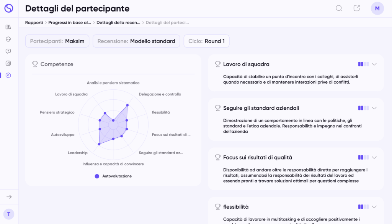392x224 pixels.
Task: Expand the Focus sui risultati di qualità card
Action: coord(374,157)
